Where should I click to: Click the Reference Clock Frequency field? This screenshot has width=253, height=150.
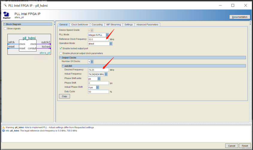99,39
